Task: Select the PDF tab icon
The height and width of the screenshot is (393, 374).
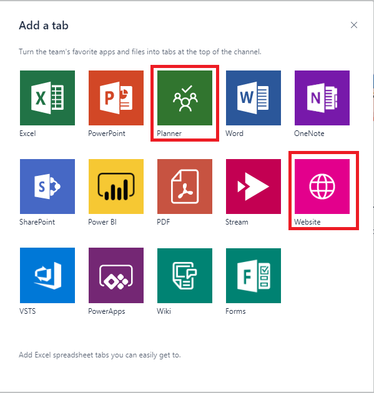Action: 185,187
